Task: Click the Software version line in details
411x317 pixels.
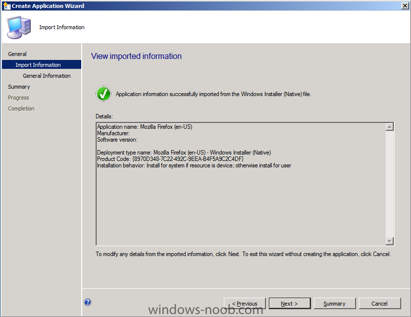Action: pos(117,140)
